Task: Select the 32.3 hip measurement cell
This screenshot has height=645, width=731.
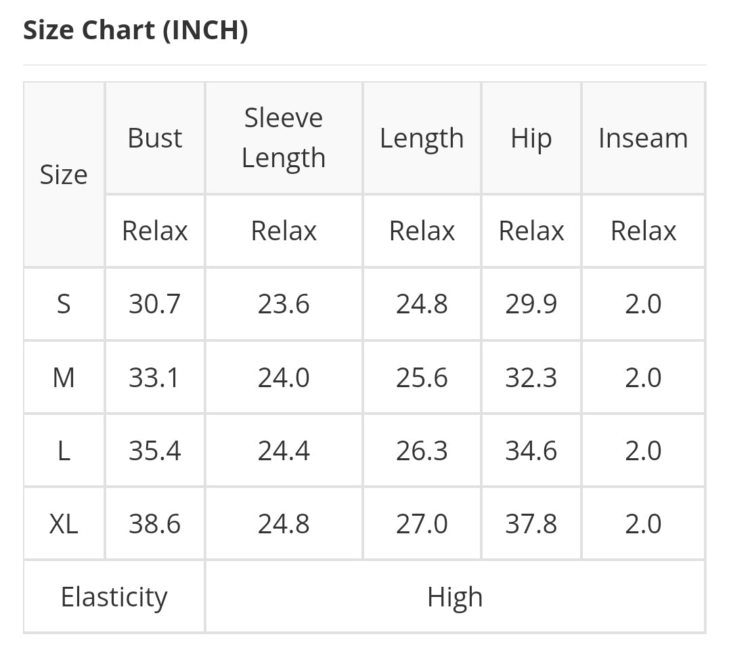Action: 531,377
